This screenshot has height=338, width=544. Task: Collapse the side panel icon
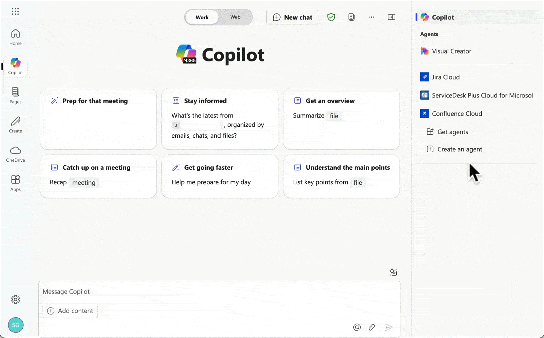[x=392, y=17]
